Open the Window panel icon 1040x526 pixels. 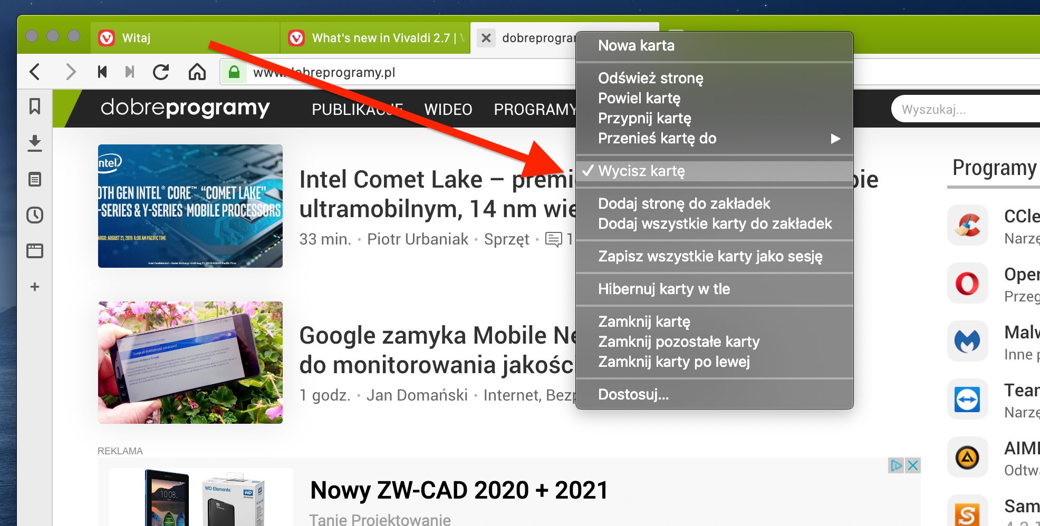pyautogui.click(x=34, y=251)
